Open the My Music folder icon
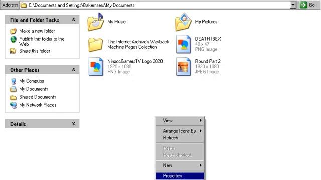This screenshot has width=321, height=180. pos(96,22)
